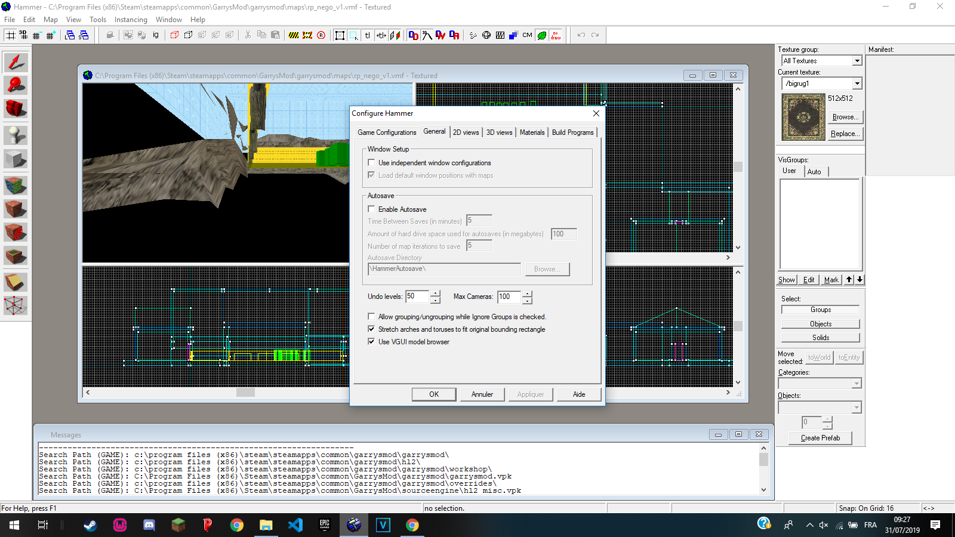Select the Block tool (white cube)
Image resolution: width=955 pixels, height=537 pixels.
pyautogui.click(x=16, y=159)
